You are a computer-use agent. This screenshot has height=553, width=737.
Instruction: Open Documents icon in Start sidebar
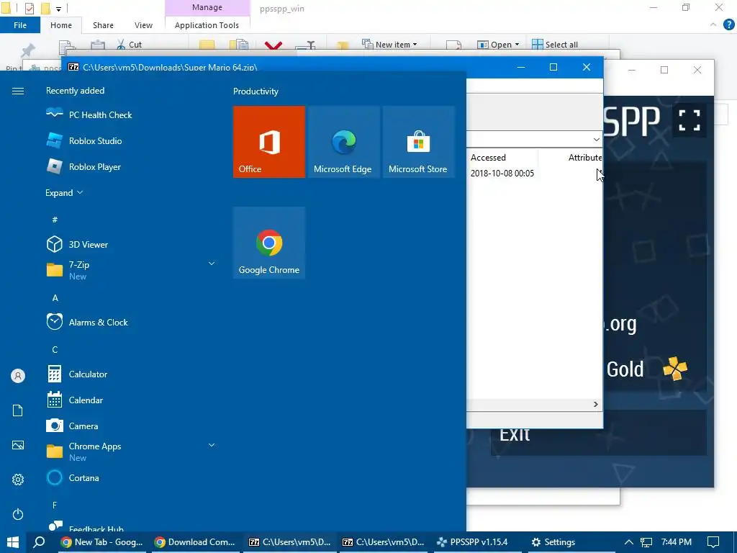(x=18, y=410)
